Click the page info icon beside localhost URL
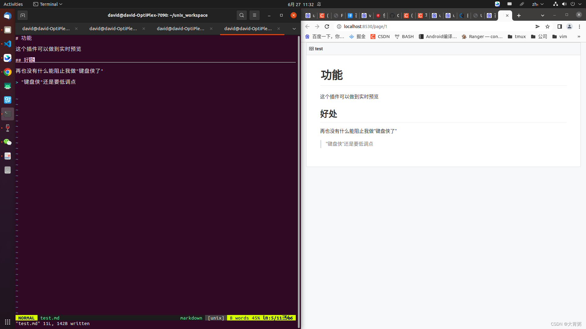586x329 pixels. tap(339, 27)
